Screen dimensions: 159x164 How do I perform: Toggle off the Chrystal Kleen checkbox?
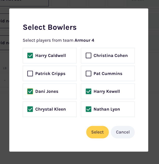point(30,109)
